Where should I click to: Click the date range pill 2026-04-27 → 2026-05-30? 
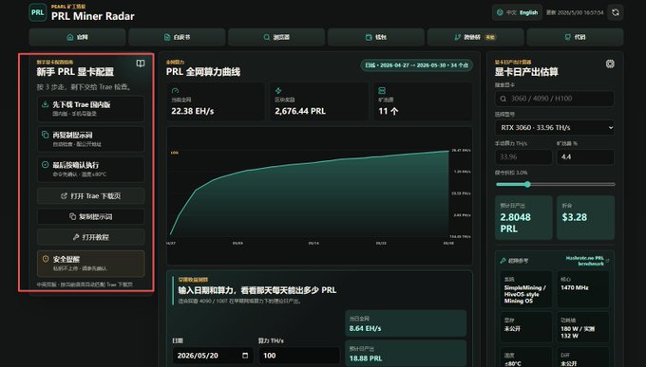pyautogui.click(x=416, y=65)
